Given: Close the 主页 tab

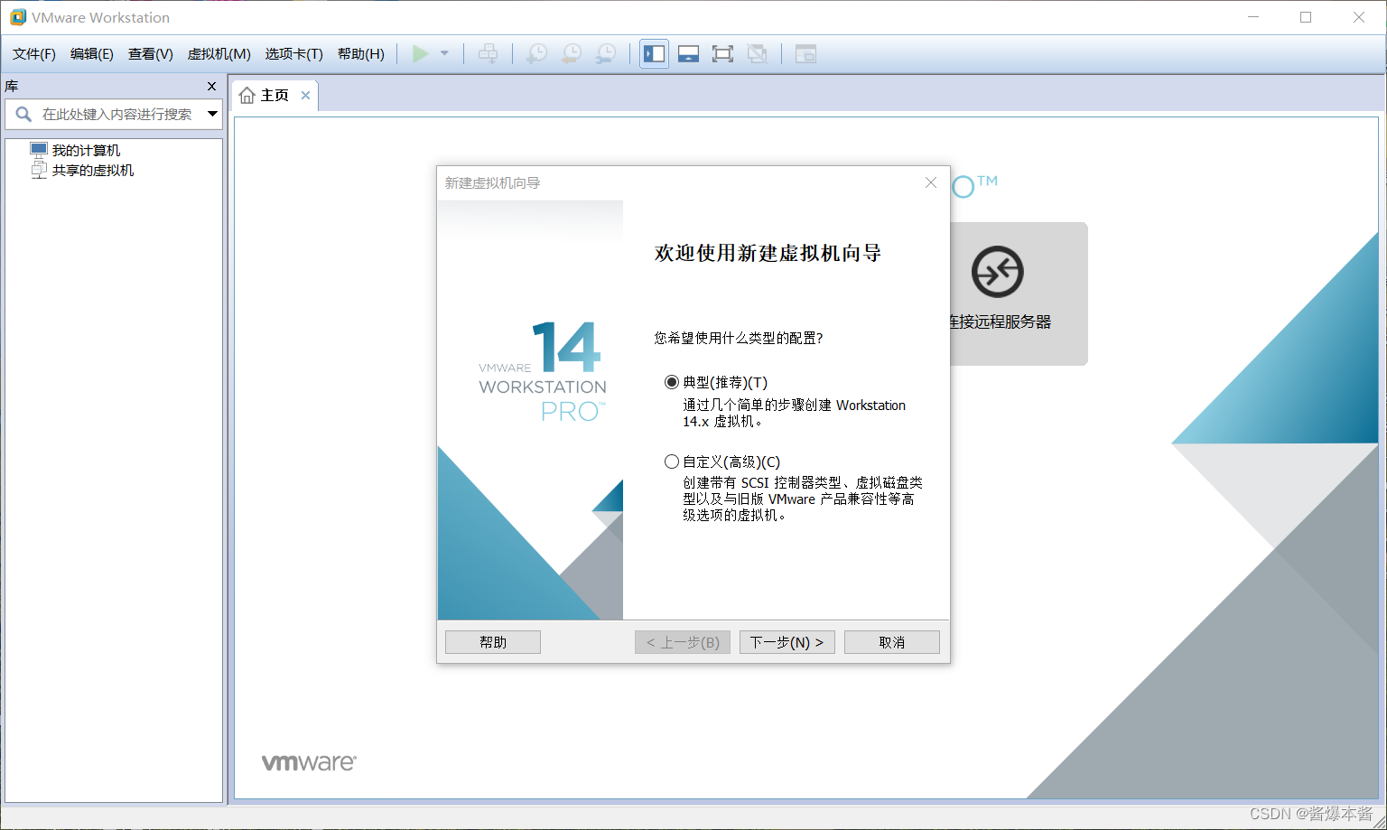Looking at the screenshot, I should pyautogui.click(x=305, y=96).
